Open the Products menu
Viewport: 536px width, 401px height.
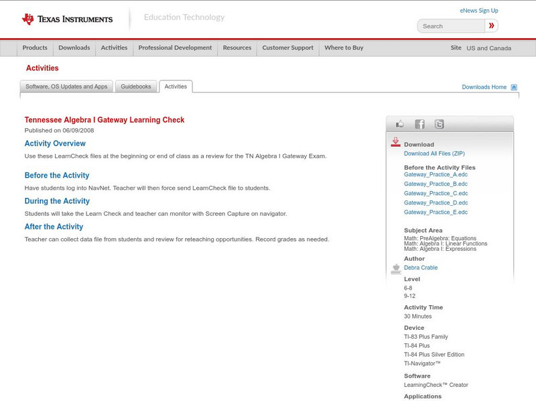tap(36, 48)
